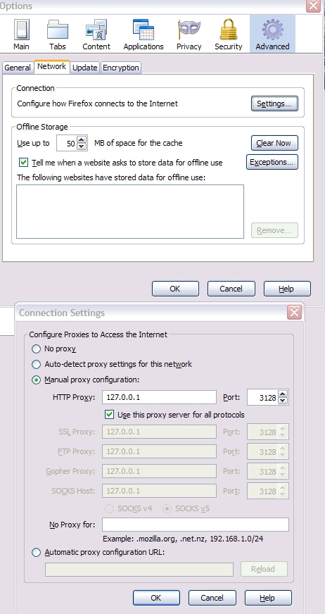Toggle 'Tell me when a website asks' checkbox

24,162
